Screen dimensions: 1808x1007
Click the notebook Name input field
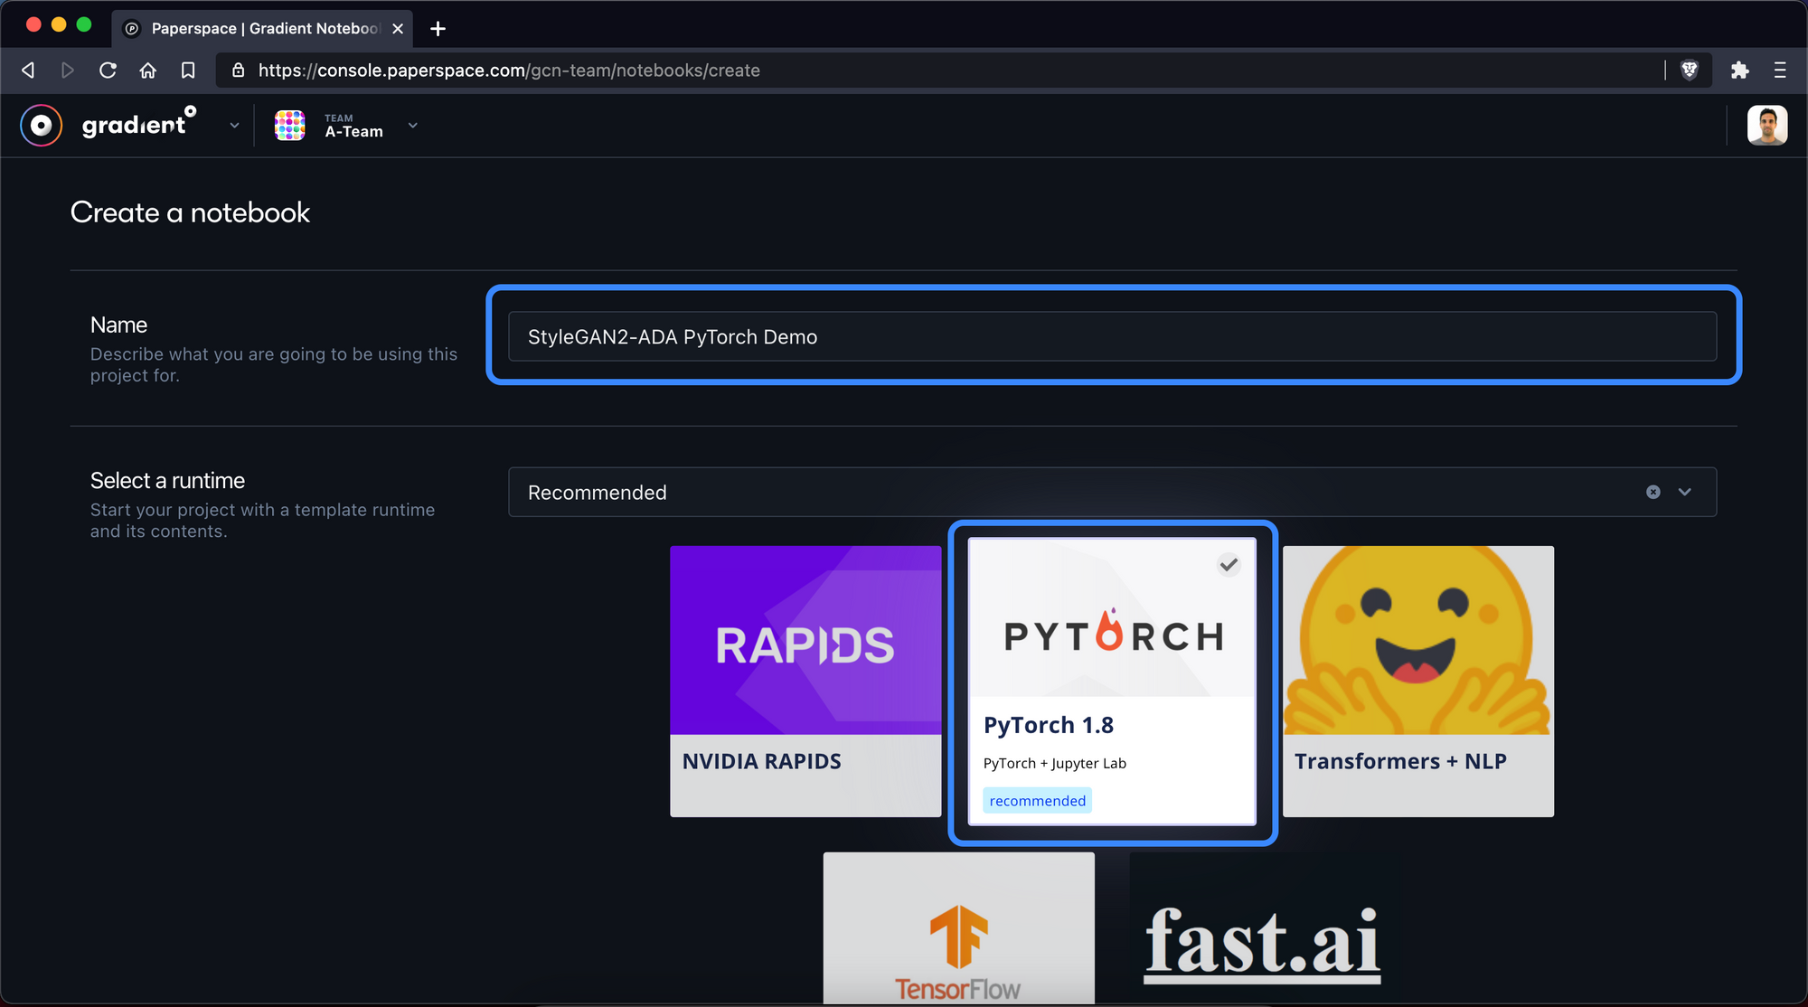pyautogui.click(x=1112, y=336)
